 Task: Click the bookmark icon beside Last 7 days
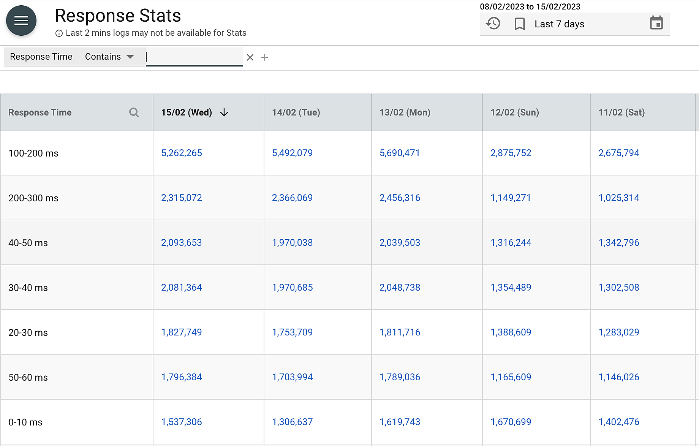pos(519,24)
